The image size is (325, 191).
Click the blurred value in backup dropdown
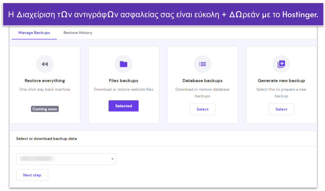38,159
